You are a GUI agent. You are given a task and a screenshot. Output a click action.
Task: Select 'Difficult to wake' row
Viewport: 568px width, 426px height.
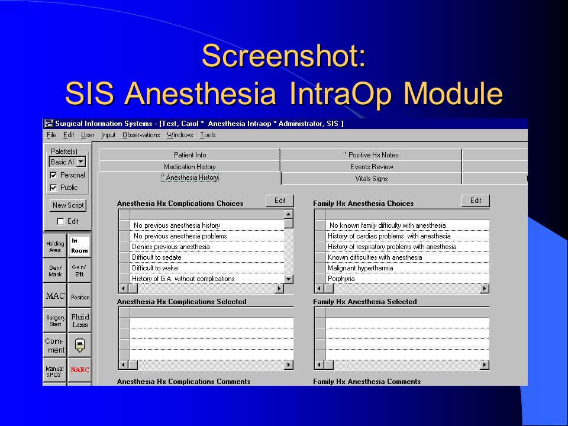[207, 268]
